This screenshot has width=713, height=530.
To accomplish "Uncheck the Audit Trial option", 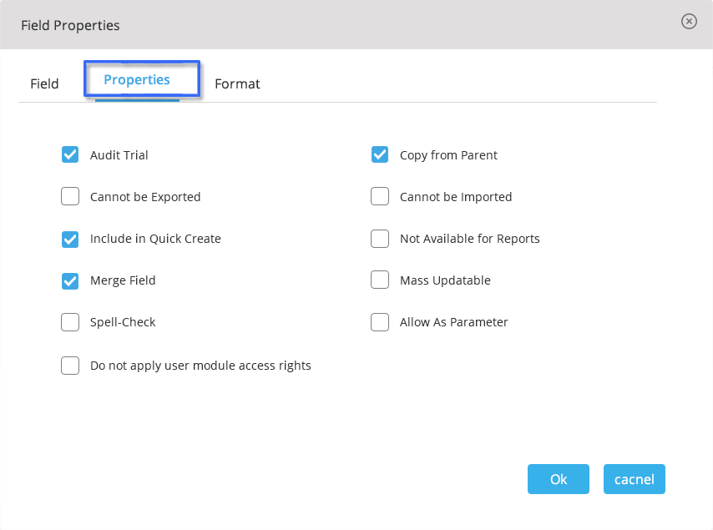I will [70, 154].
